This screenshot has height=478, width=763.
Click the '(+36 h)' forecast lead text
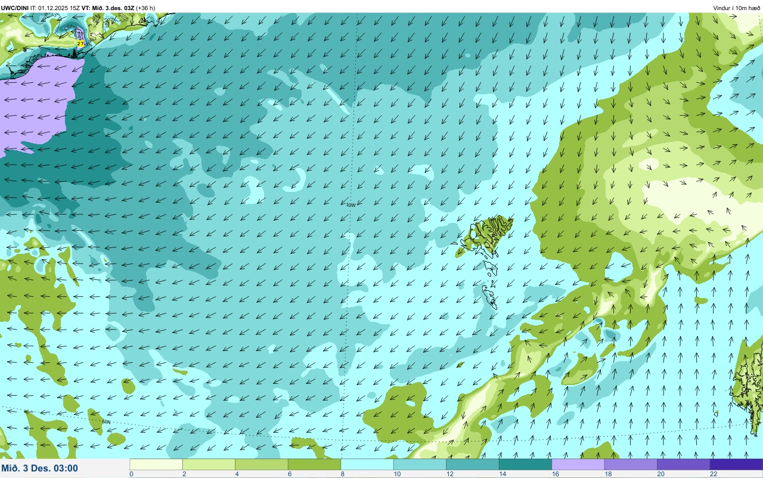coord(145,8)
